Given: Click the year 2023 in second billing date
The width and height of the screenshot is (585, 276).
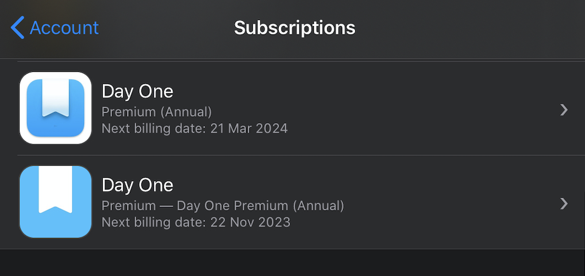Looking at the screenshot, I should [273, 222].
